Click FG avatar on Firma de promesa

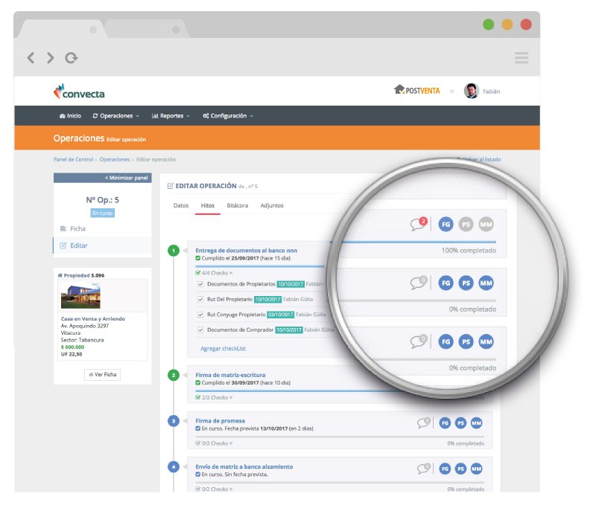pos(445,423)
